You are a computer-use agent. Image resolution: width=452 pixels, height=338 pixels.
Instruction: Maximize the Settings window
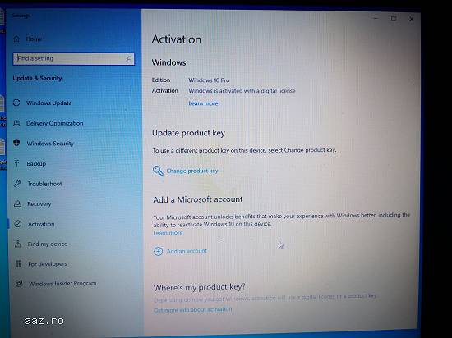coord(394,18)
